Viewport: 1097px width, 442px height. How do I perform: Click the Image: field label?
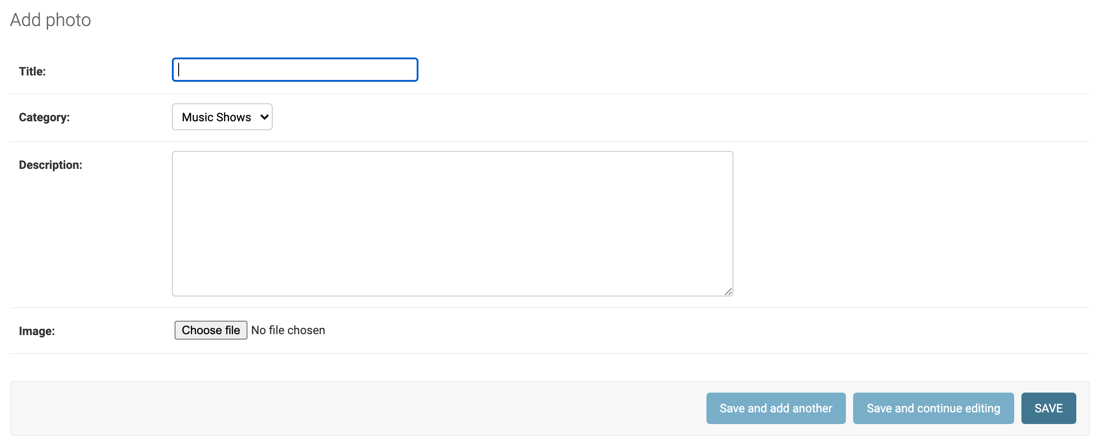[37, 331]
